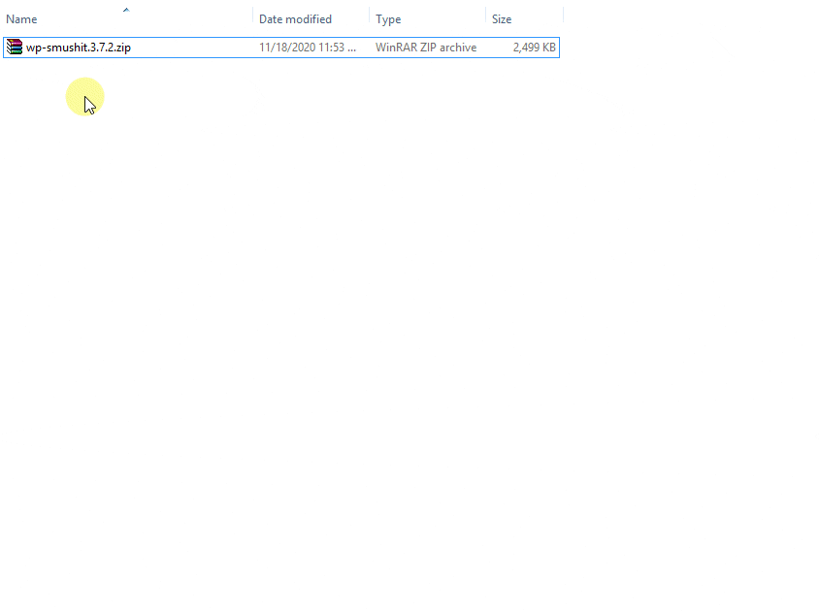This screenshot has width=819, height=611.
Task: Click the Size header to sort descending
Action: (x=501, y=18)
